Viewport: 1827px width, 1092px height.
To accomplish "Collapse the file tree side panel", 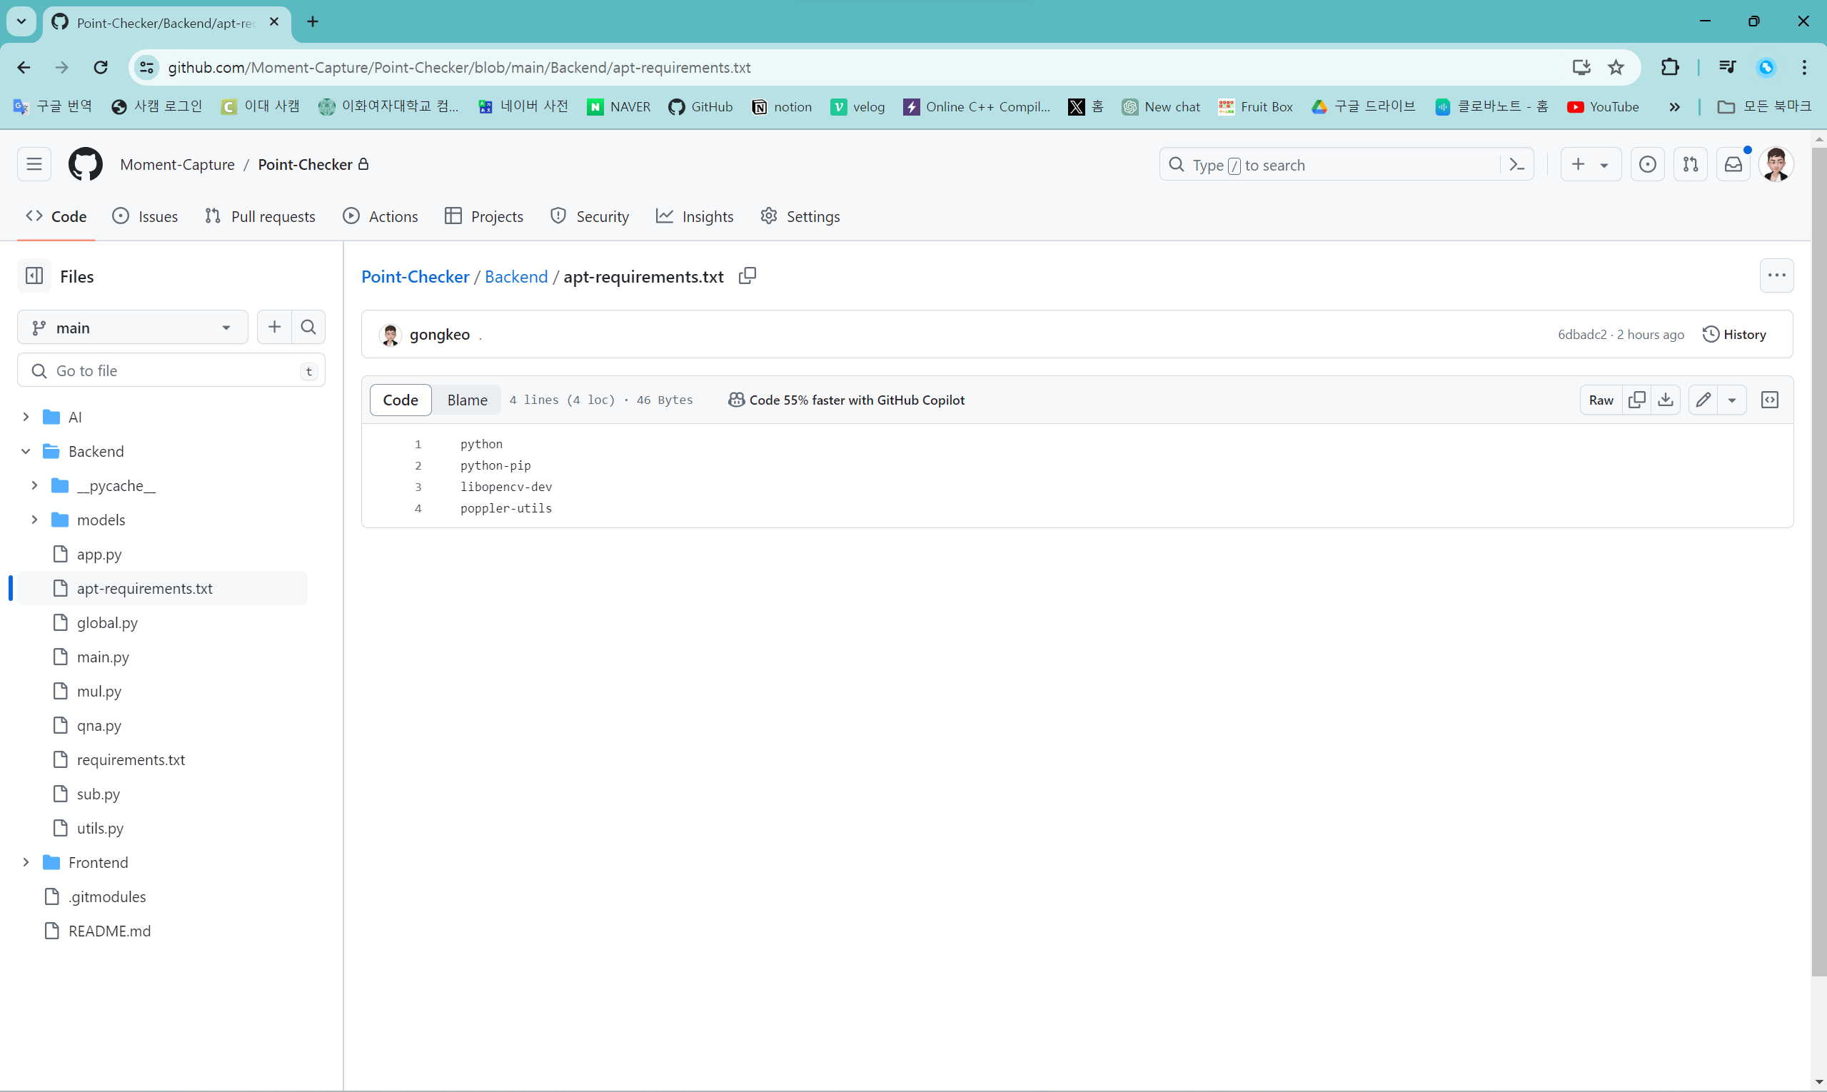I will (x=34, y=276).
